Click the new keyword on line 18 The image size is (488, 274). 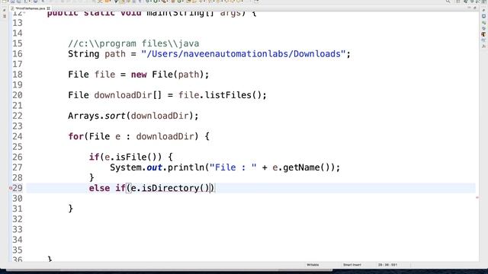point(139,75)
